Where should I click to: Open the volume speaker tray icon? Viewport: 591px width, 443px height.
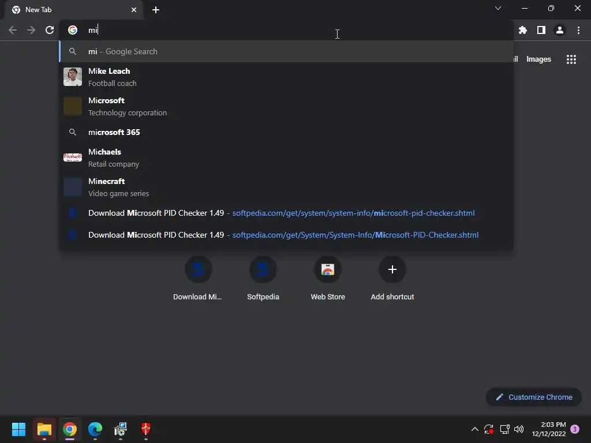point(519,429)
